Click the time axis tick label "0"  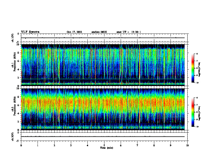(21, 145)
